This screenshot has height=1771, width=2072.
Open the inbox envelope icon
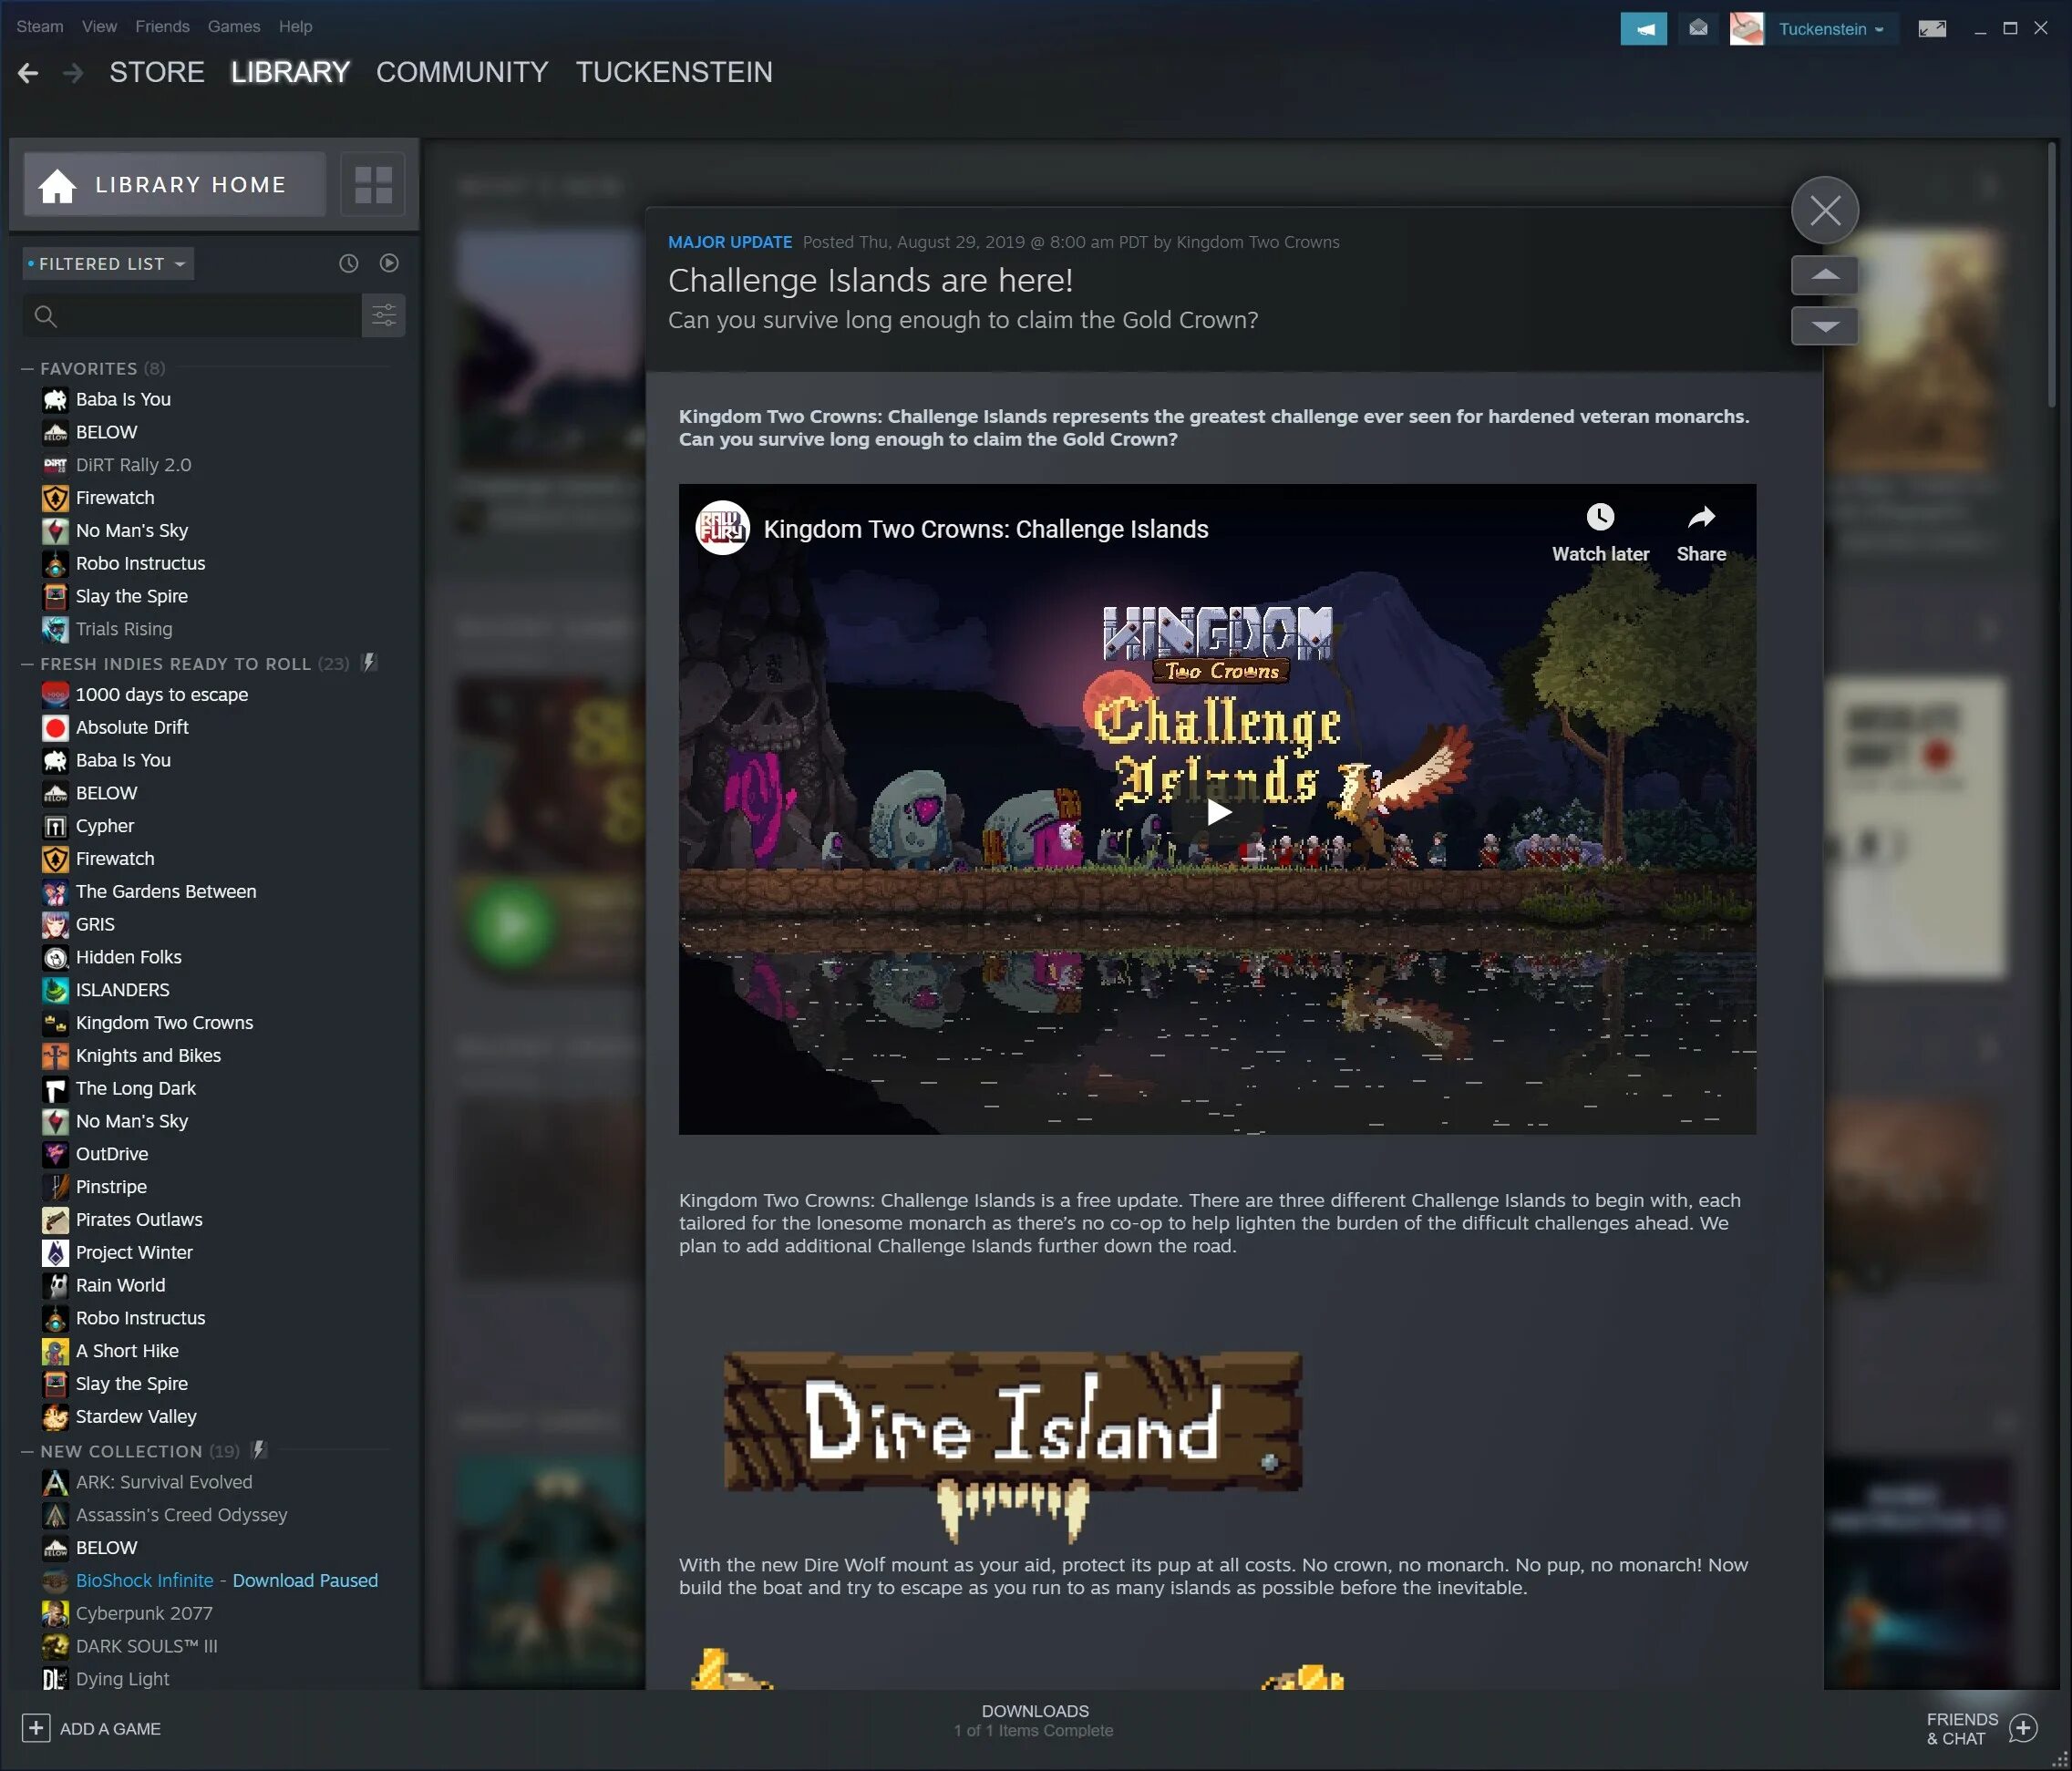pos(1698,28)
